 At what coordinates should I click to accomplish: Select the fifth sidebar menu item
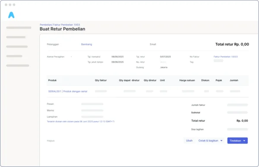(x=18, y=66)
